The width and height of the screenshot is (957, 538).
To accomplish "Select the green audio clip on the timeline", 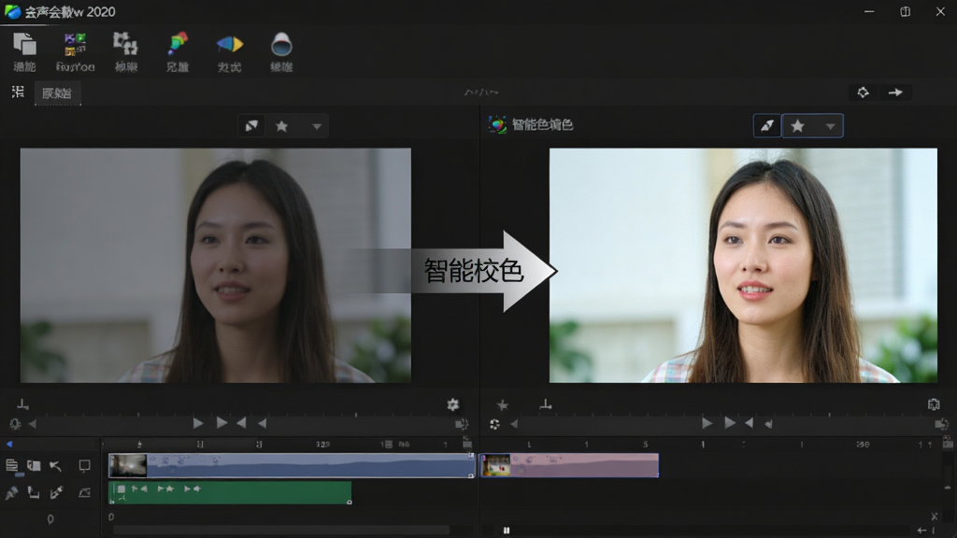I will pos(230,493).
